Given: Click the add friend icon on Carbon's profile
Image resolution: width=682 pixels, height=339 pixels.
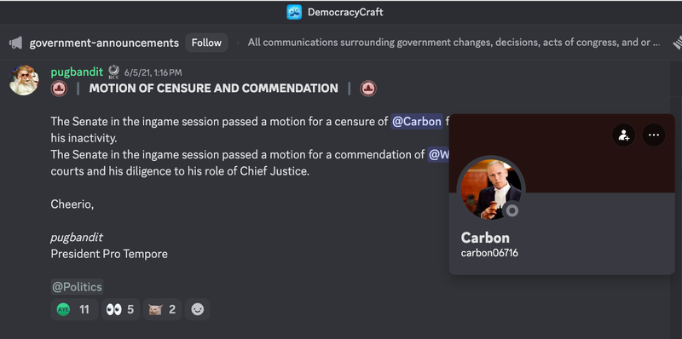Looking at the screenshot, I should tap(624, 135).
